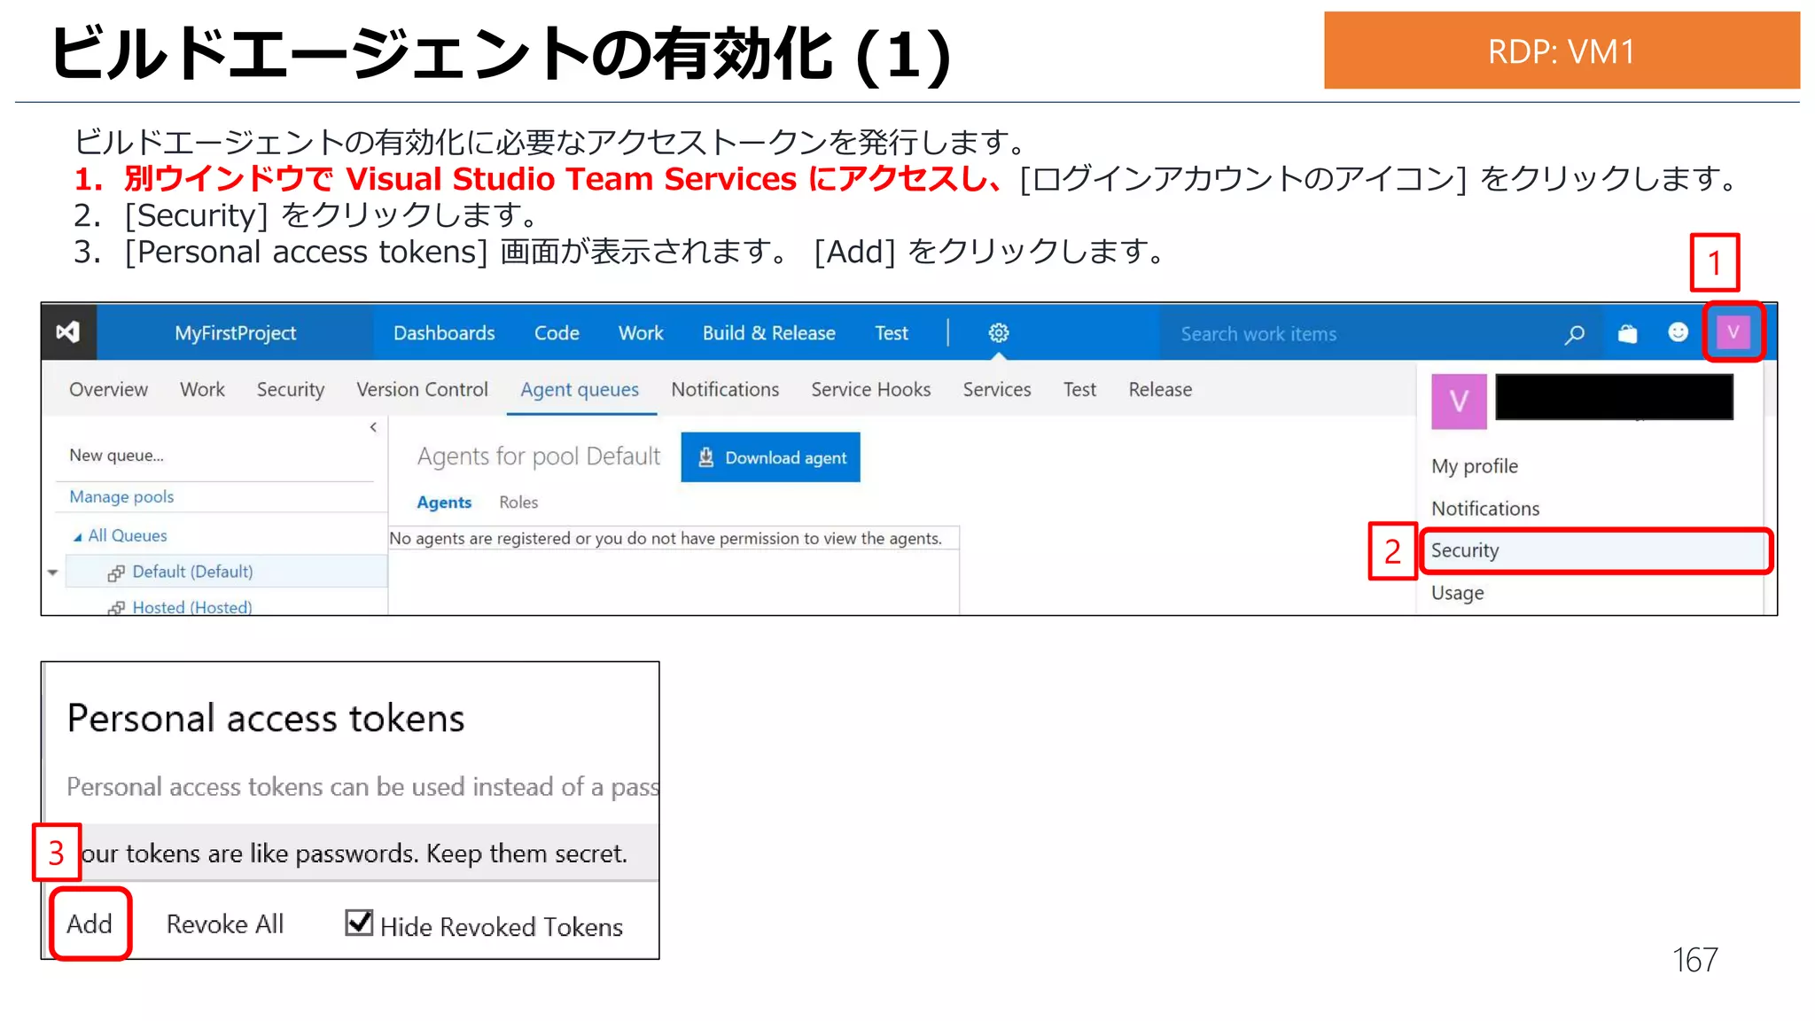
Task: Click New queue... in the left pane
Action: click(x=116, y=456)
